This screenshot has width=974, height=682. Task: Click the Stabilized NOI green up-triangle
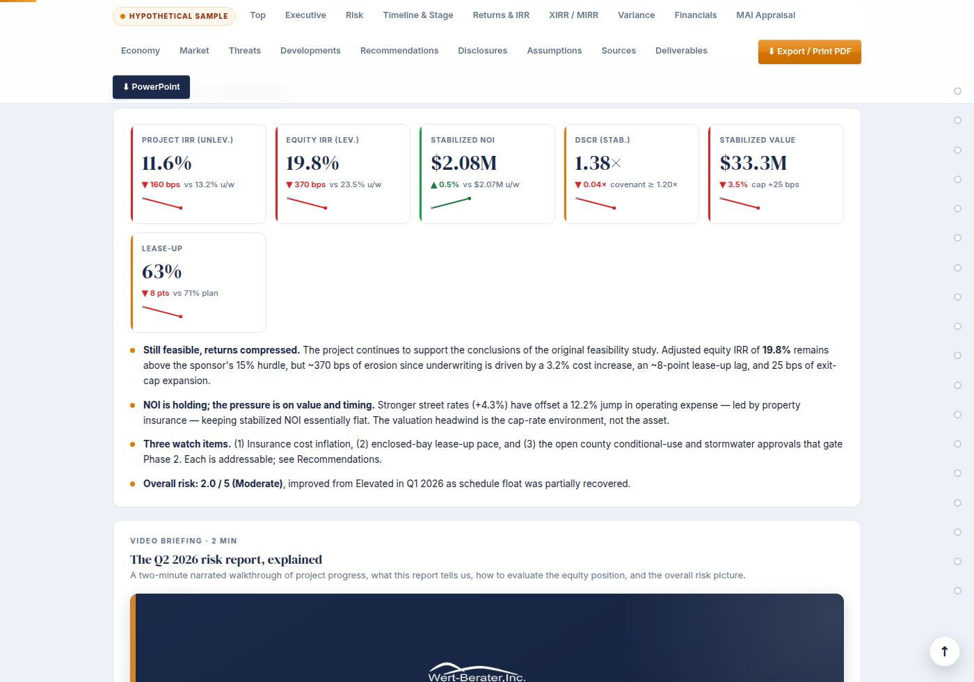click(434, 185)
